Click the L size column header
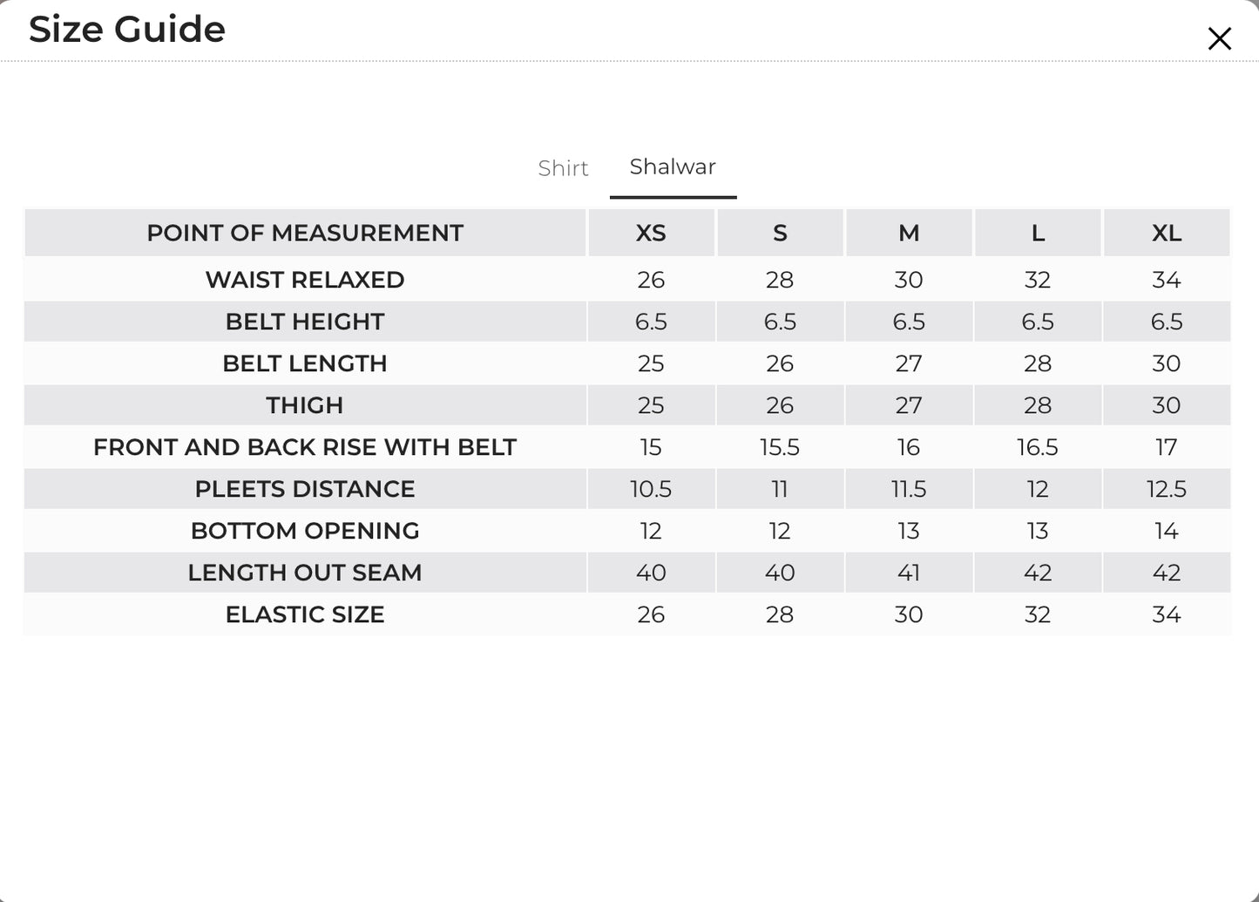Screen dimensions: 1259x902 pyautogui.click(x=1038, y=233)
